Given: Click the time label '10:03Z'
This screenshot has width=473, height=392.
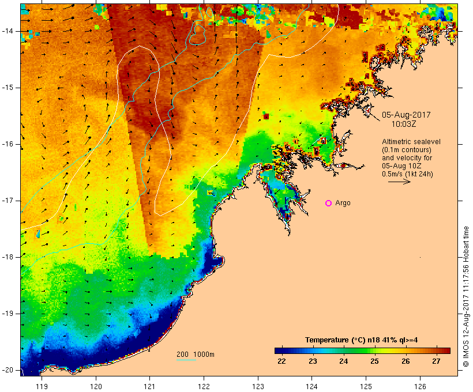Looking at the screenshot, I should [x=404, y=124].
